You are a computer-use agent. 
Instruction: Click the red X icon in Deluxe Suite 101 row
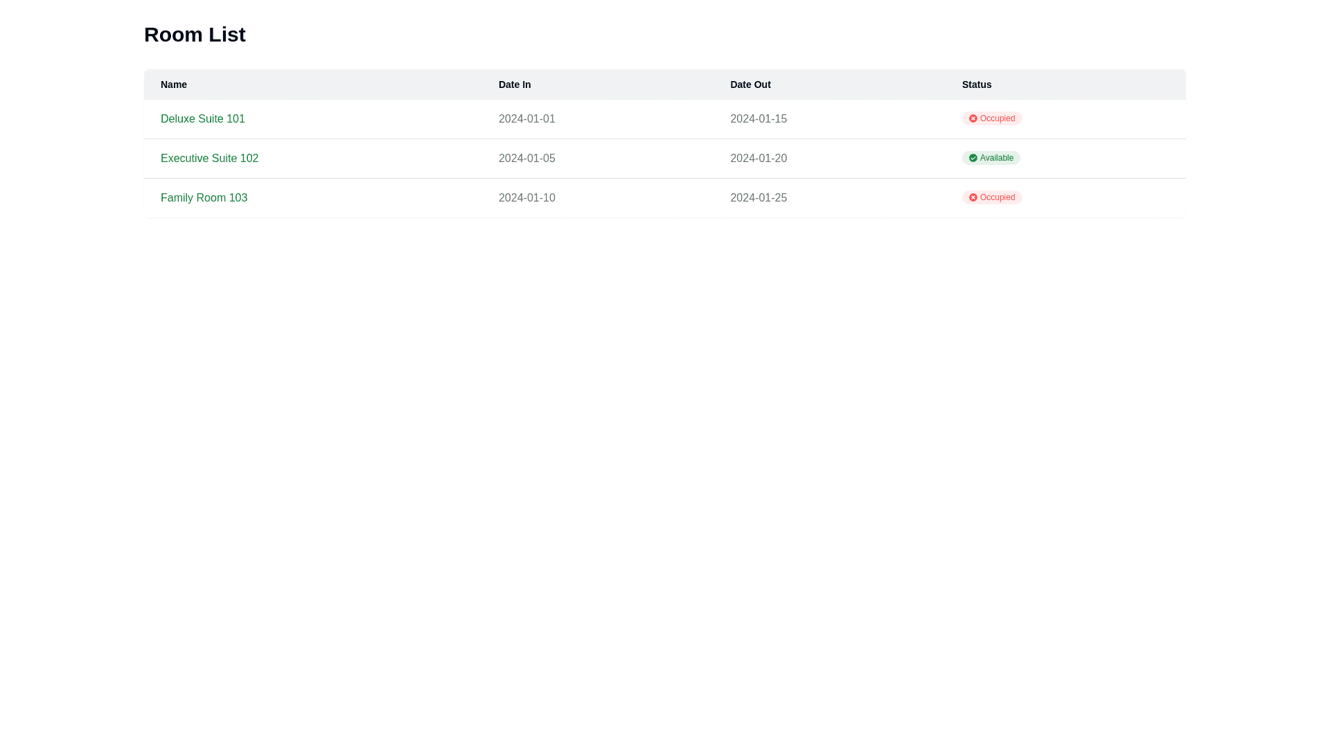973,118
